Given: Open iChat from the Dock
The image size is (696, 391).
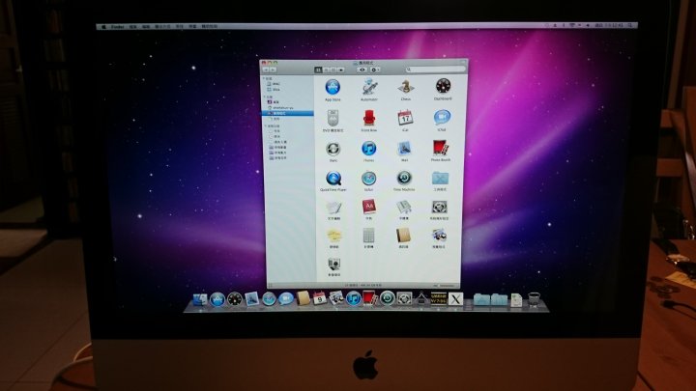Looking at the screenshot, I should coord(286,298).
